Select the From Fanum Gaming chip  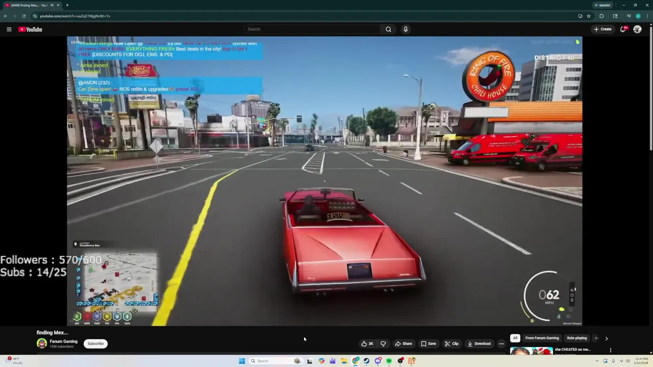(542, 338)
